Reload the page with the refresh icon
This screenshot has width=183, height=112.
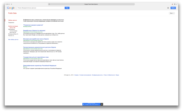click(49, 4)
